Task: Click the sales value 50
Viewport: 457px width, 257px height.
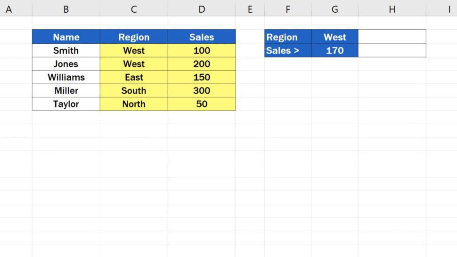Action: tap(202, 104)
